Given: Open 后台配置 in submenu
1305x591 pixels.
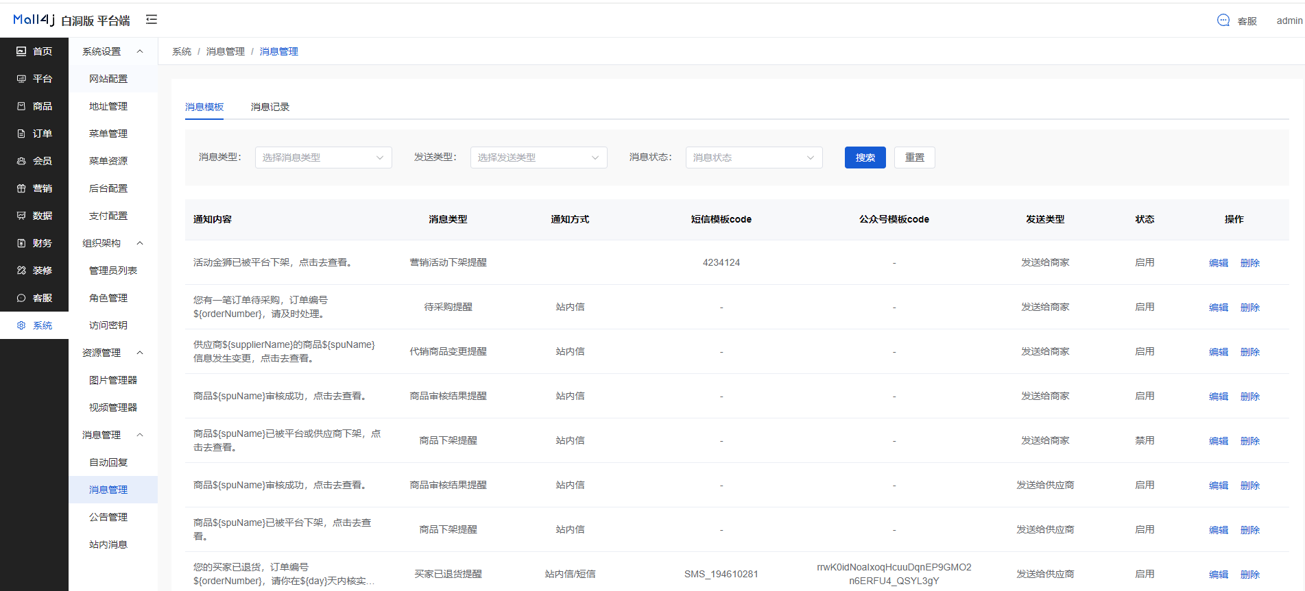Looking at the screenshot, I should click(x=113, y=188).
